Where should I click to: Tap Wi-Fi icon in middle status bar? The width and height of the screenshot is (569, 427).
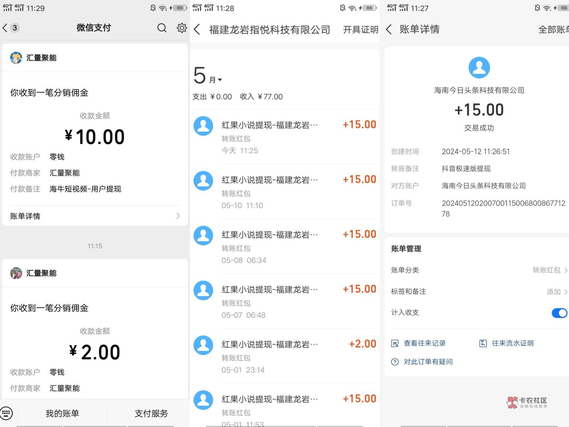point(352,8)
